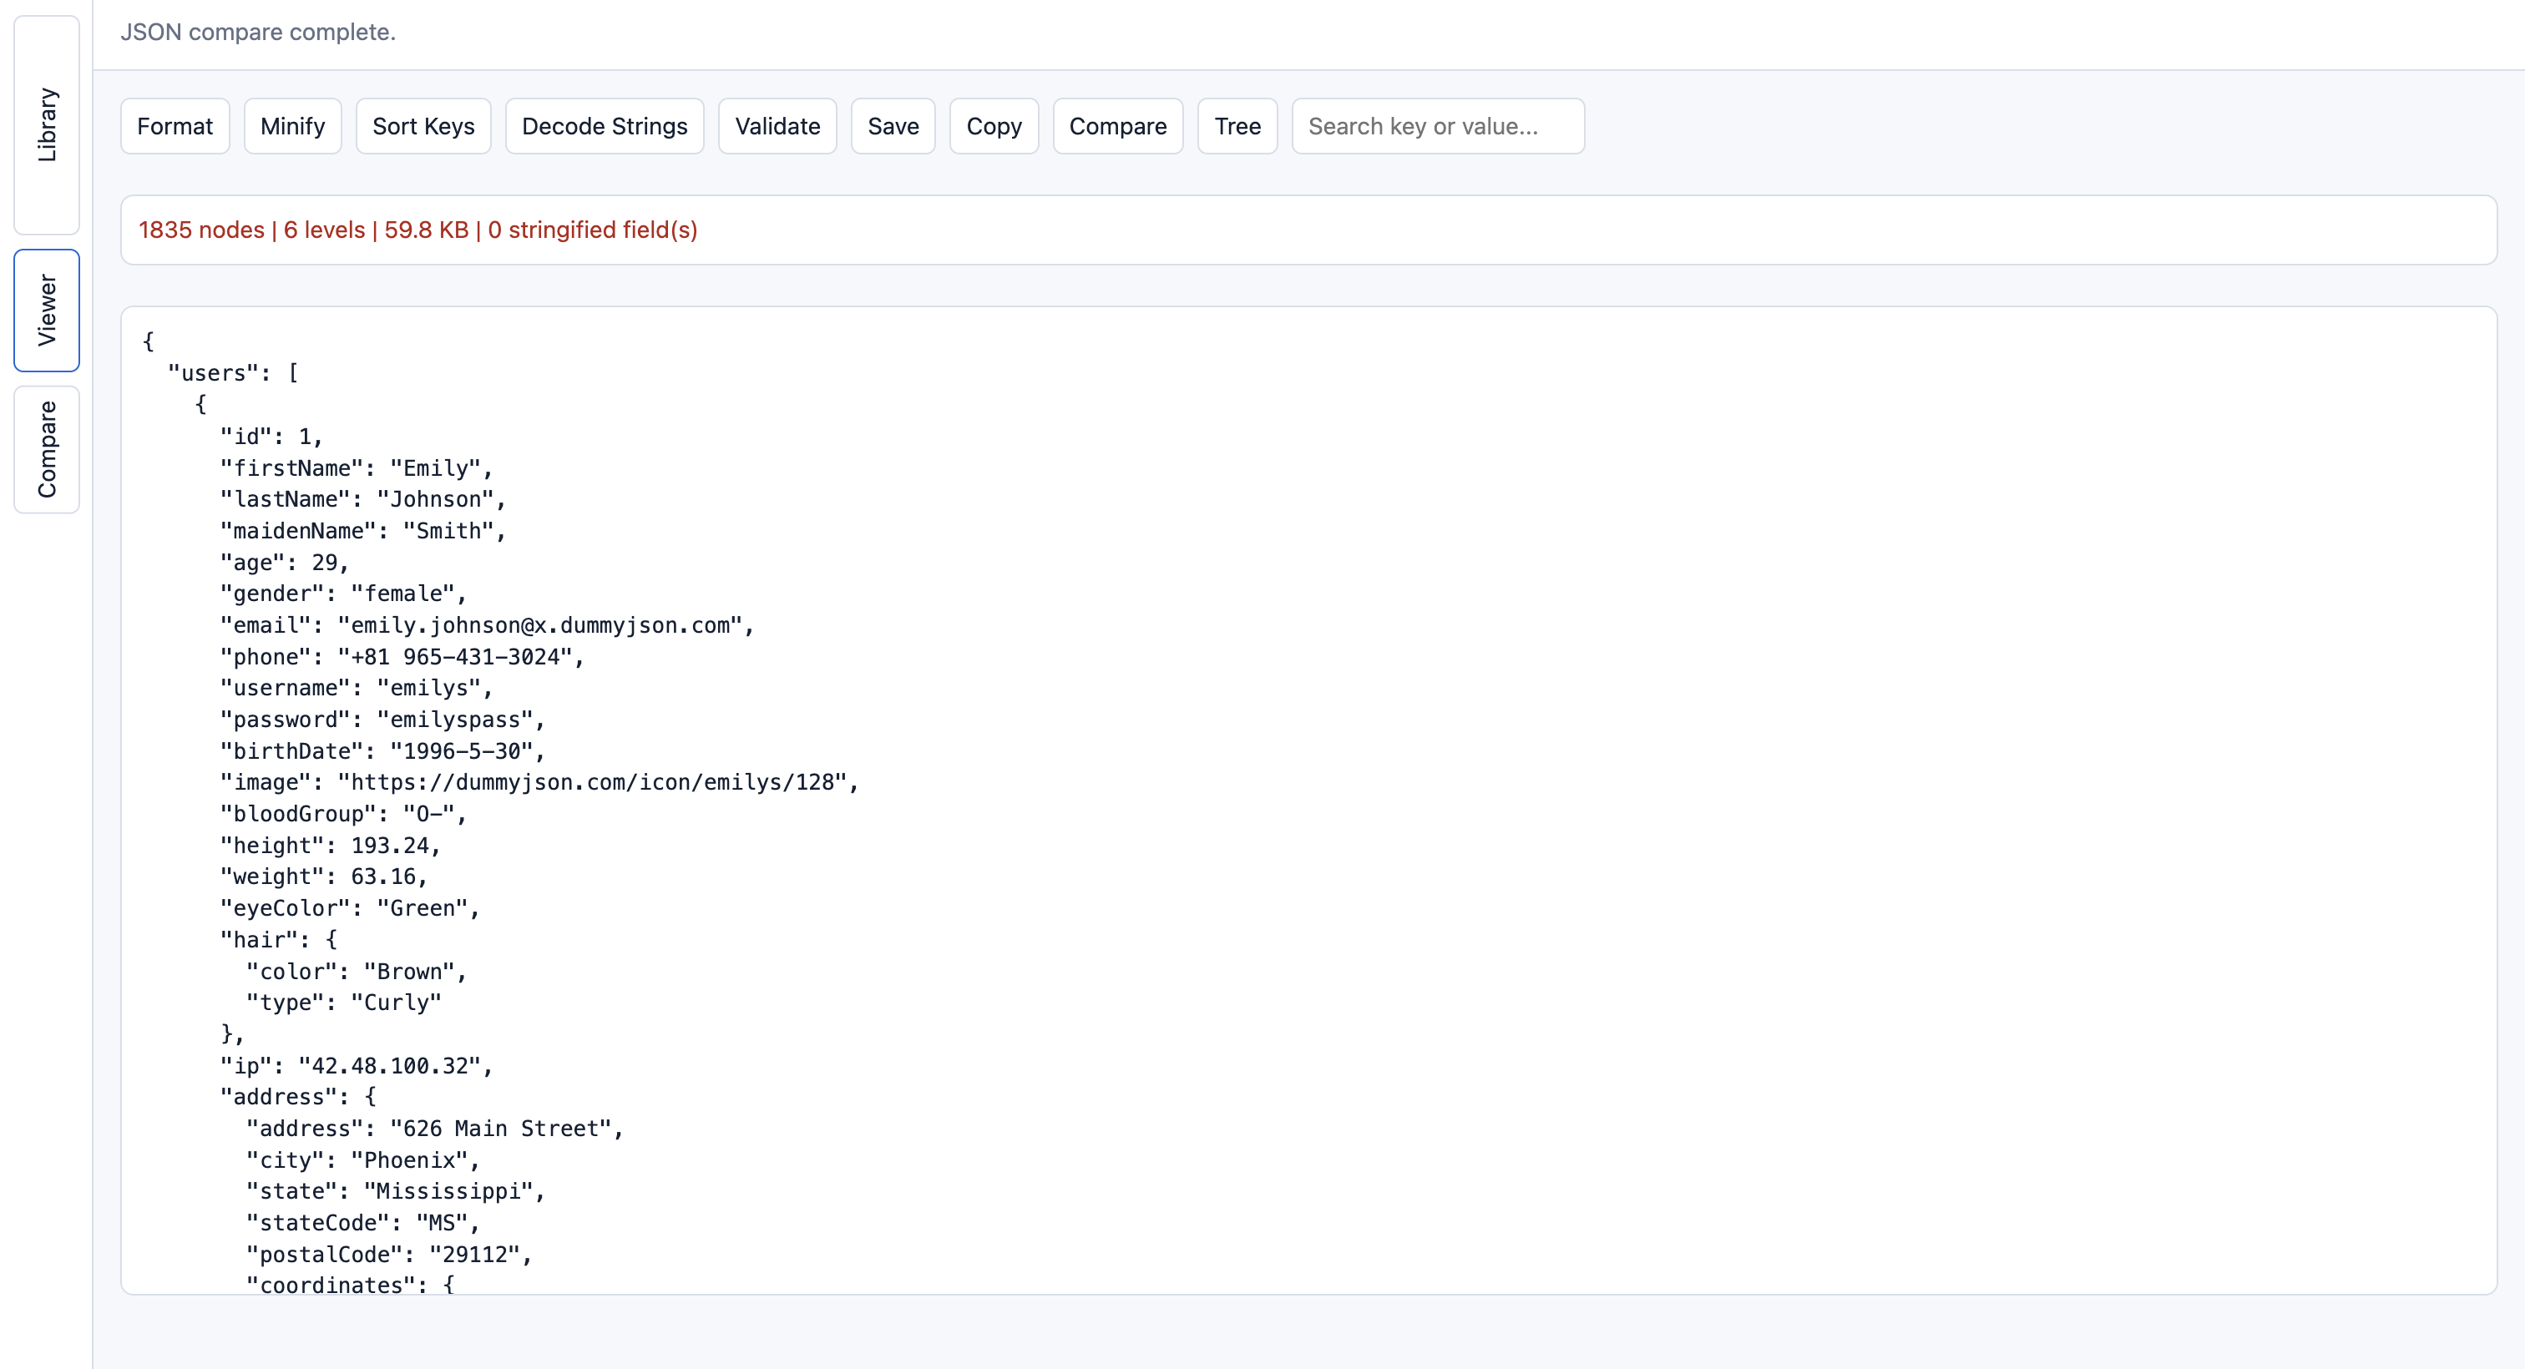Click the birthDate value 1996-5-30
The image size is (2525, 1369).
click(462, 751)
